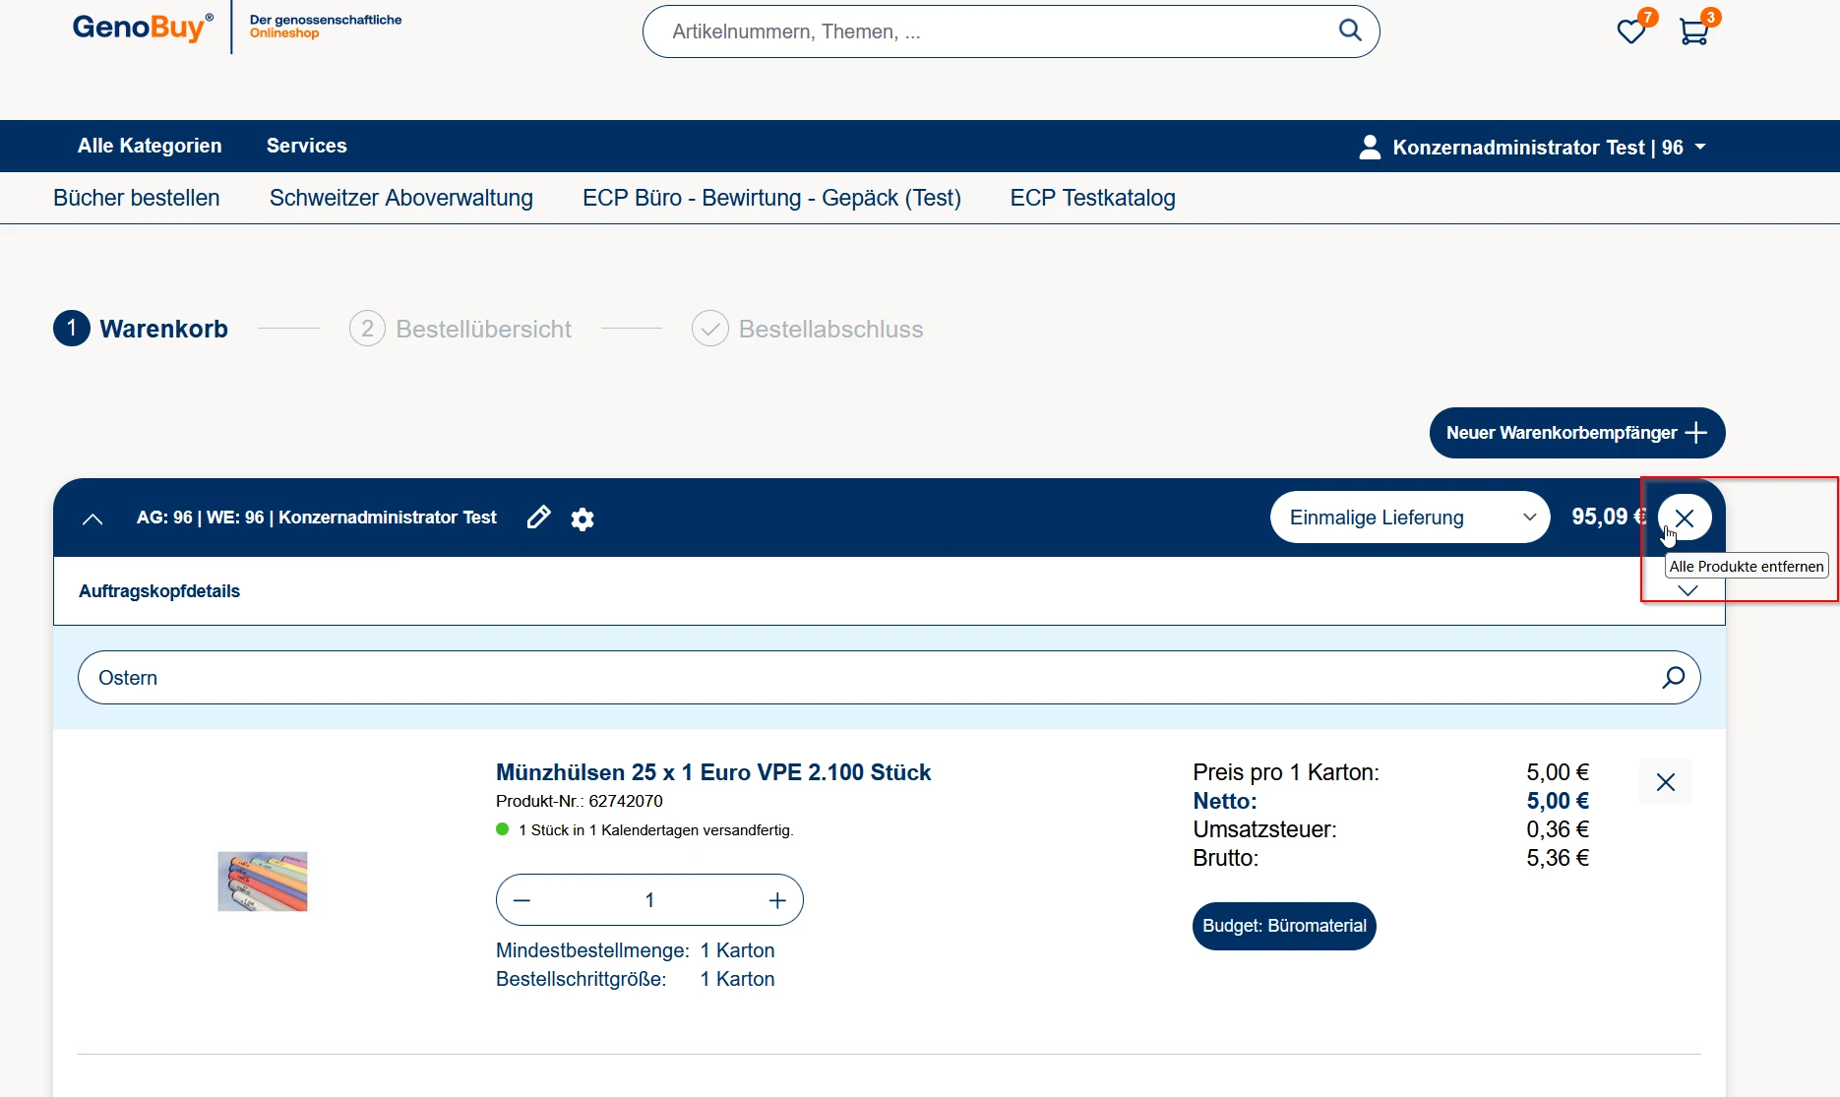
Task: Click the magnifier in top search bar
Action: [x=1350, y=30]
